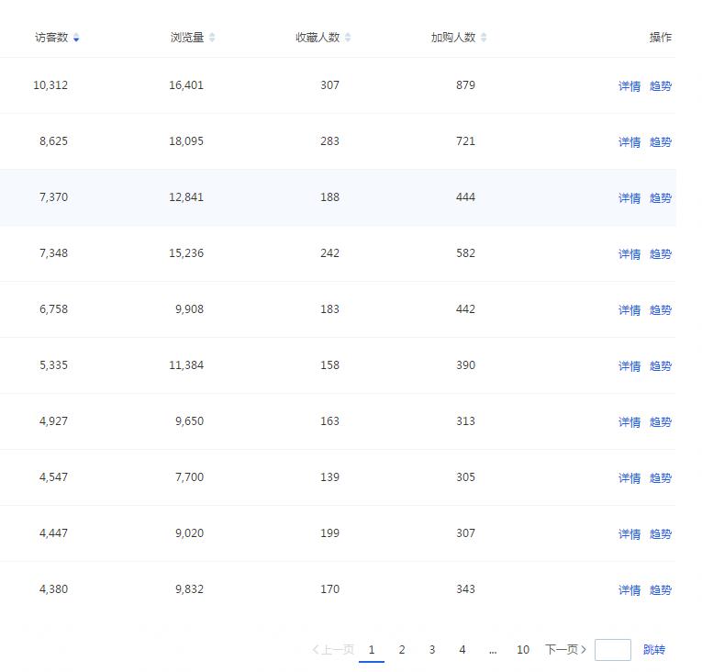Open 详情 for the 10,312 visitors row
Image resolution: width=702 pixels, height=672 pixels.
[629, 86]
